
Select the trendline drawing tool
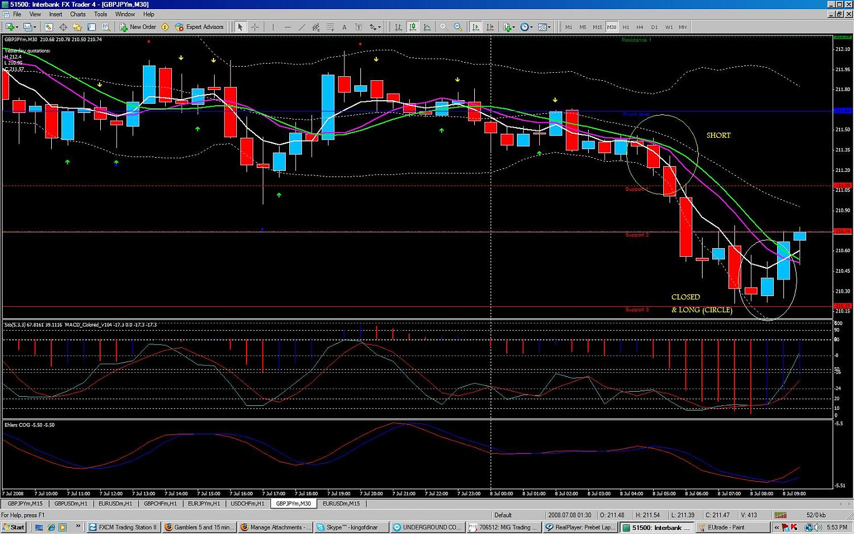coord(302,27)
